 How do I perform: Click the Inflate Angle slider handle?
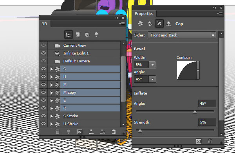pos(195,112)
